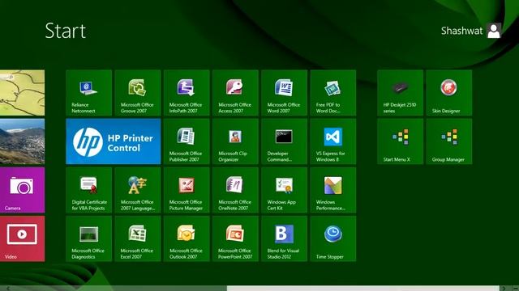The image size is (519, 291).
Task: Open the Reliance Netconnect tile
Action: pyautogui.click(x=88, y=93)
